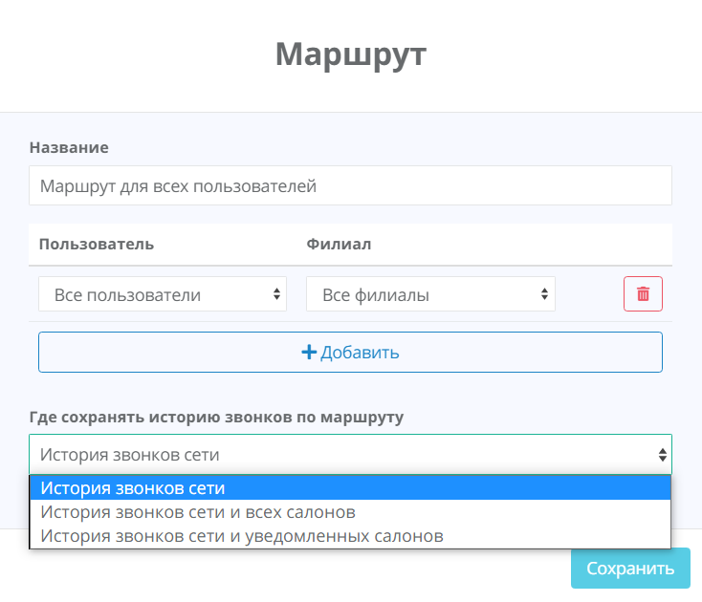
Task: Click the plus icon beside Добавить
Action: [x=309, y=353]
